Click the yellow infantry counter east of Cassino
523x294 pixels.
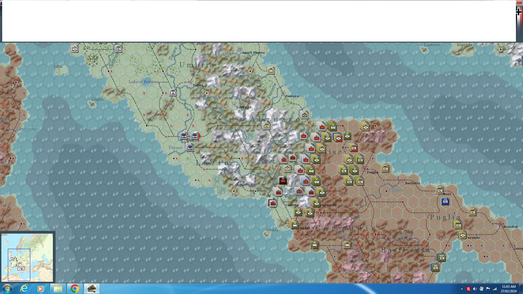(x=287, y=169)
